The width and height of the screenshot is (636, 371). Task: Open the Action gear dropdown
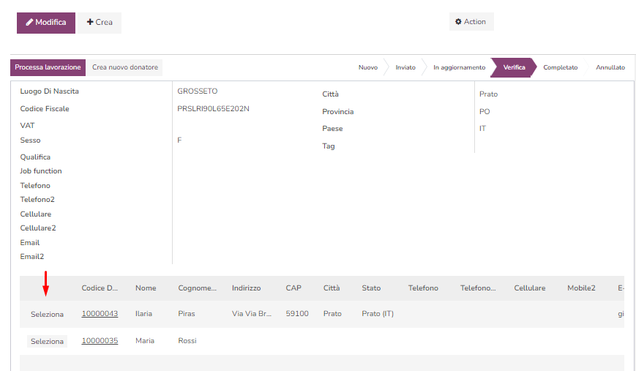click(x=471, y=22)
